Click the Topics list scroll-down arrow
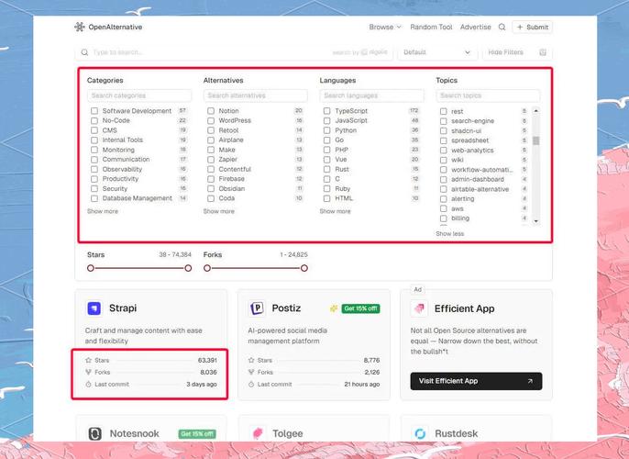 (535, 221)
